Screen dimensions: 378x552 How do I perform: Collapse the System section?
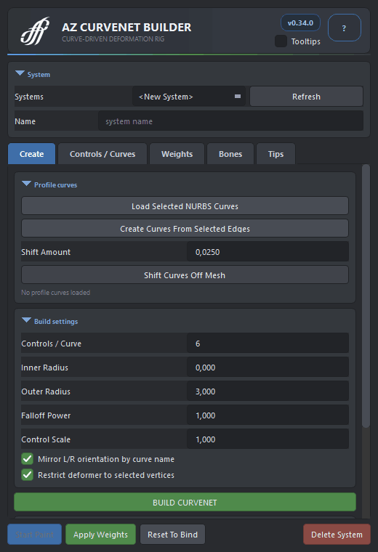[x=20, y=74]
